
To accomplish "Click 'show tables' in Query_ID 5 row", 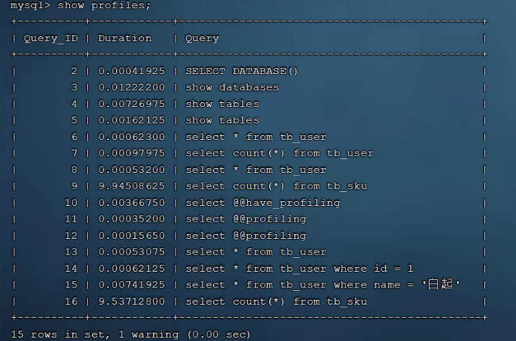I will click(x=222, y=121).
